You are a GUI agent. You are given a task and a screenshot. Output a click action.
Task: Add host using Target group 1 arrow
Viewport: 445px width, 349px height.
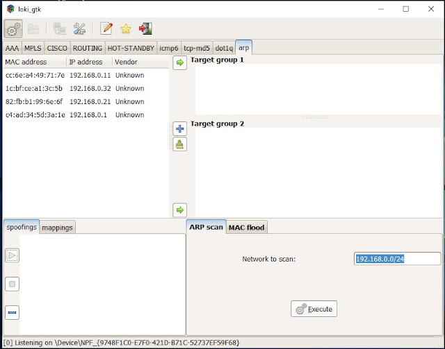point(179,63)
